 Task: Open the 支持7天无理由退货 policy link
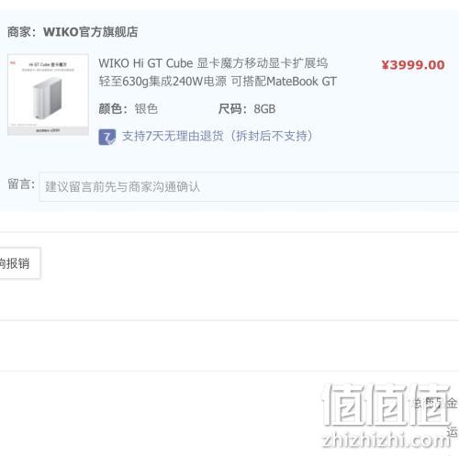[218, 136]
